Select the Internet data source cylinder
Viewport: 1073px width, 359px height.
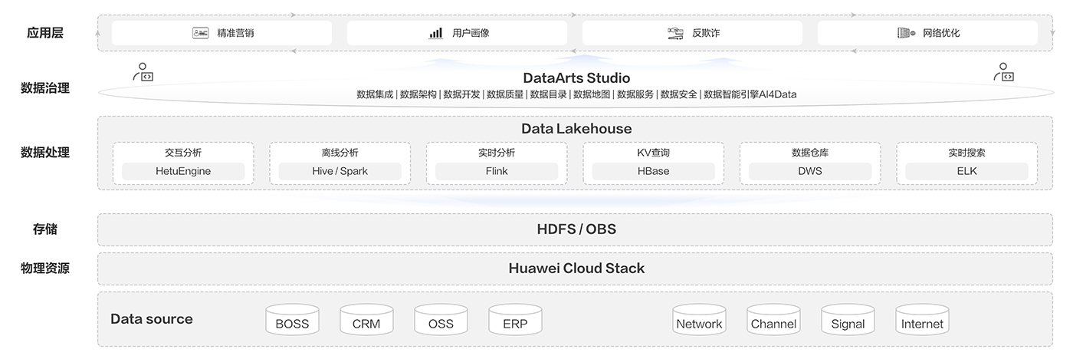coord(922,319)
